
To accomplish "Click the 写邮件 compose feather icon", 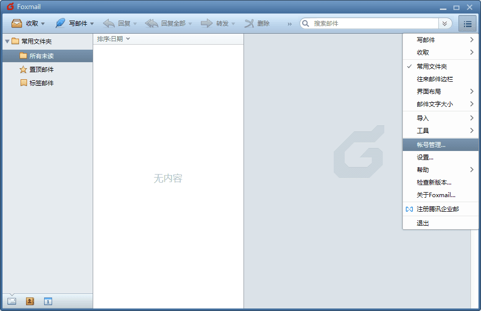I will pos(60,24).
